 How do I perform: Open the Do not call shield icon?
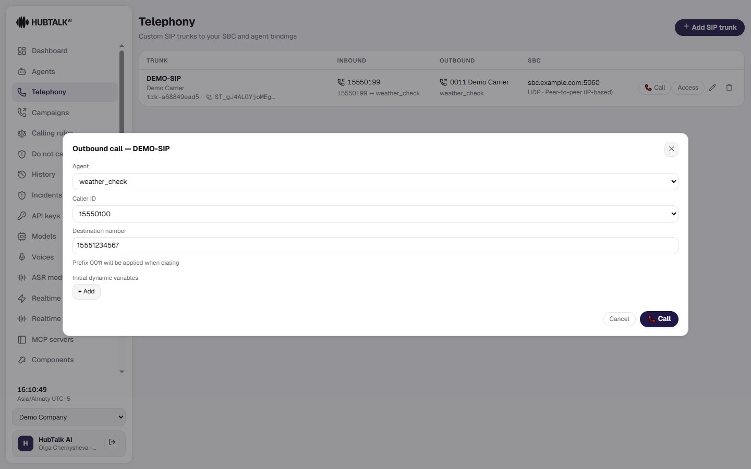(22, 154)
